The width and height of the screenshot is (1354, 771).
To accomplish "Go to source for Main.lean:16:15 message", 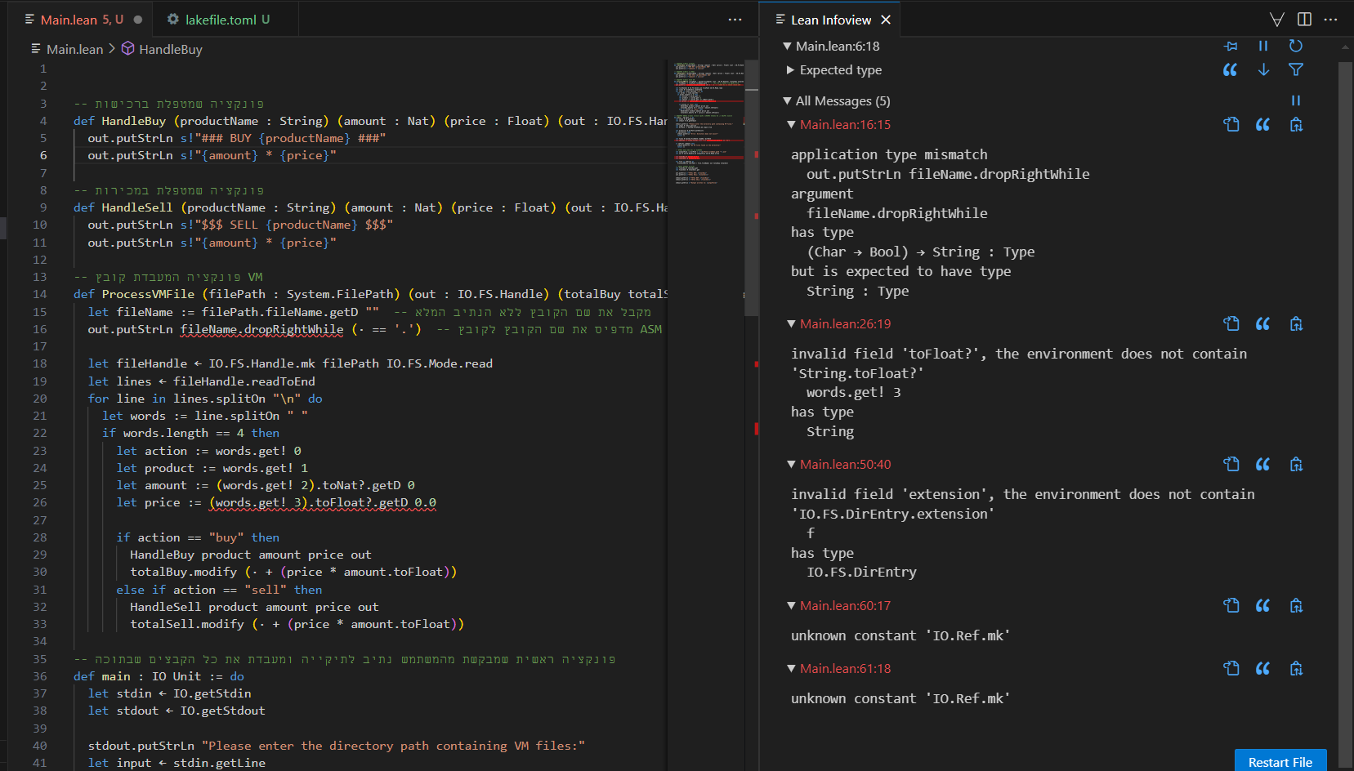I will click(1231, 124).
